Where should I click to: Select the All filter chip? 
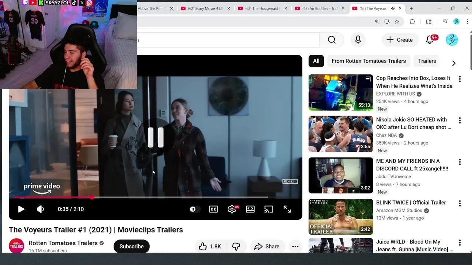point(316,61)
